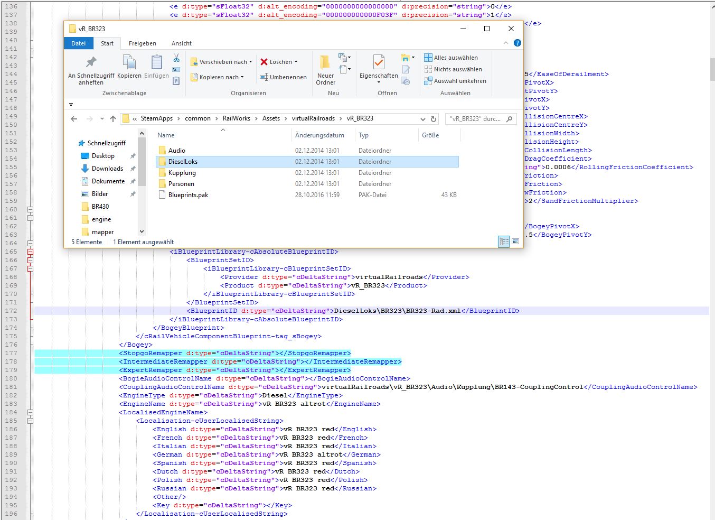
Task: Click the Umbenennen rename icon
Action: point(264,77)
